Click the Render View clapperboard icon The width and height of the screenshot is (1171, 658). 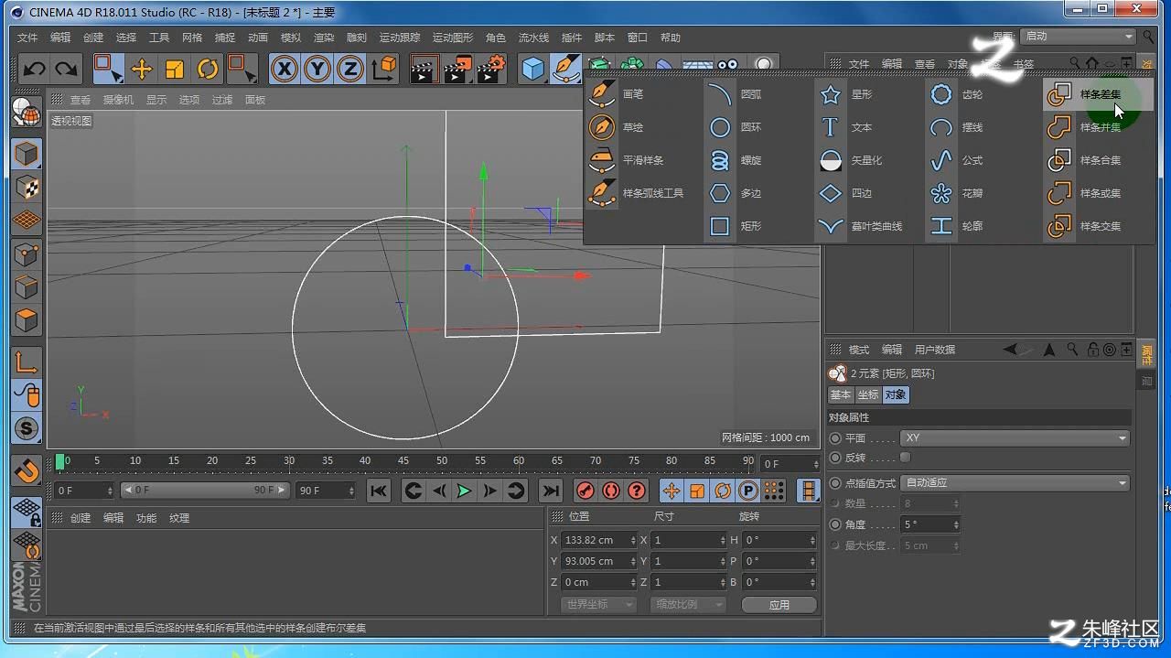[424, 69]
